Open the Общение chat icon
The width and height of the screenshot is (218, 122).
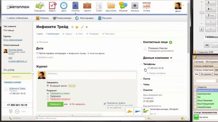123,6
